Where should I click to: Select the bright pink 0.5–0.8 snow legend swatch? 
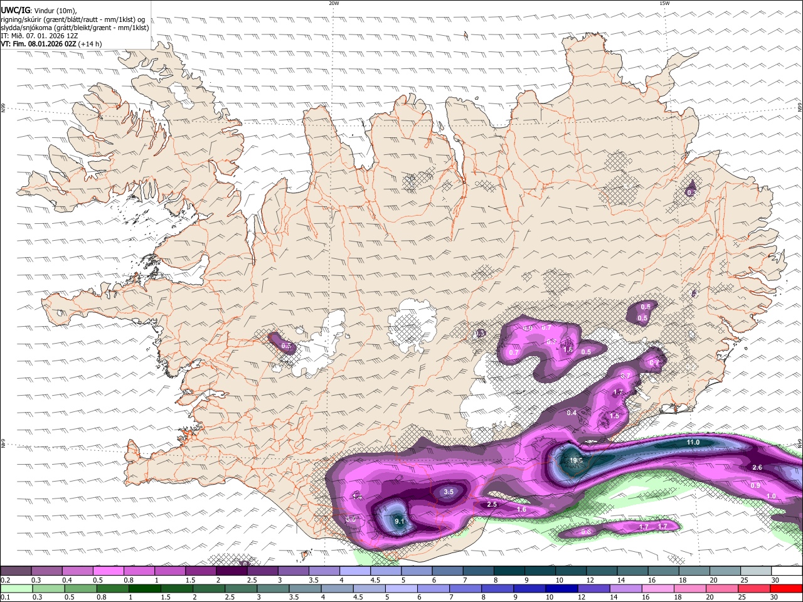(x=108, y=571)
